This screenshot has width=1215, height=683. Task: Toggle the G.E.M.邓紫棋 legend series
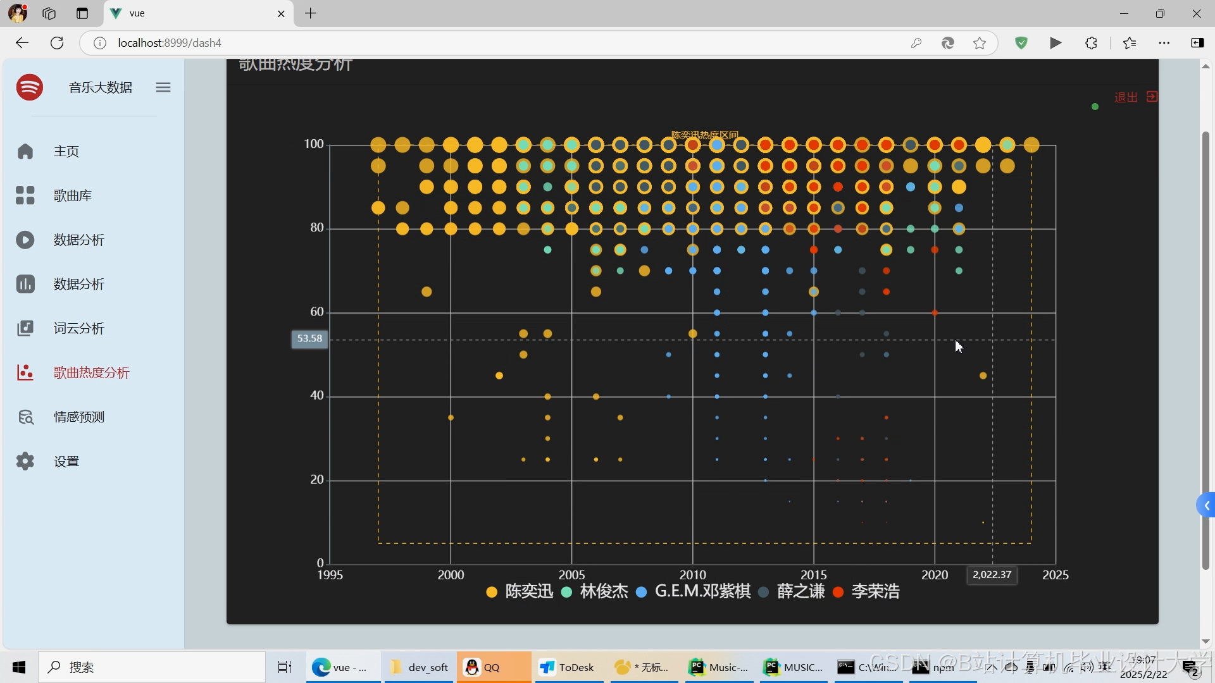(x=702, y=592)
